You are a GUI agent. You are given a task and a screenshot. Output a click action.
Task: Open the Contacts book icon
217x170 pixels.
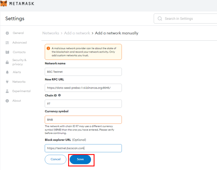click(7, 52)
